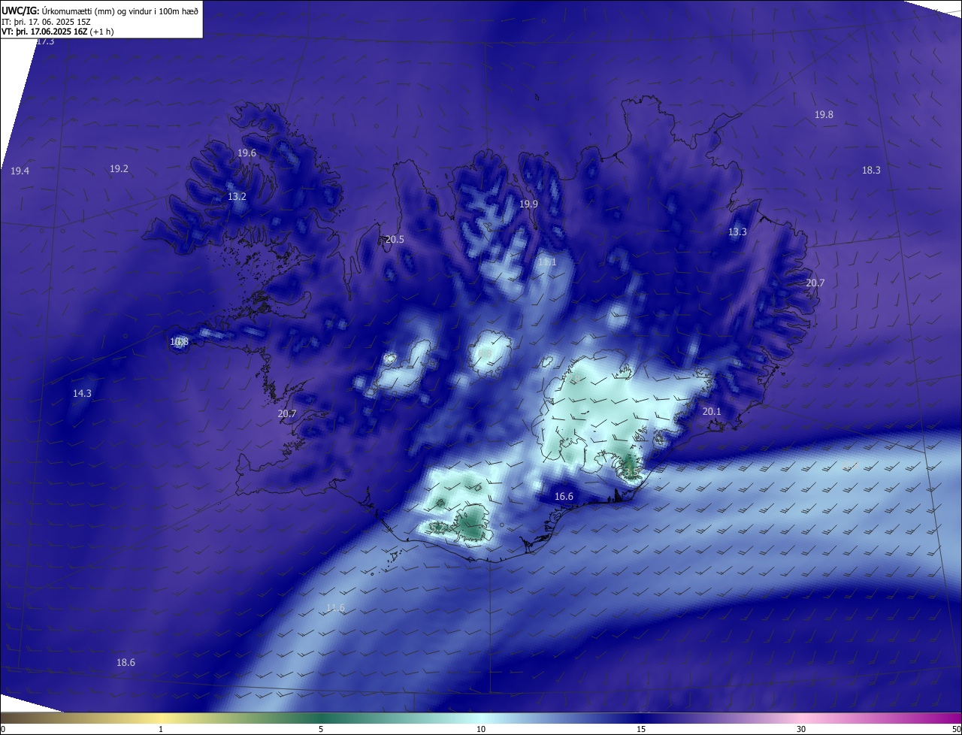962x735 pixels.
Task: Select the 19.4 value label
Action: (20, 171)
